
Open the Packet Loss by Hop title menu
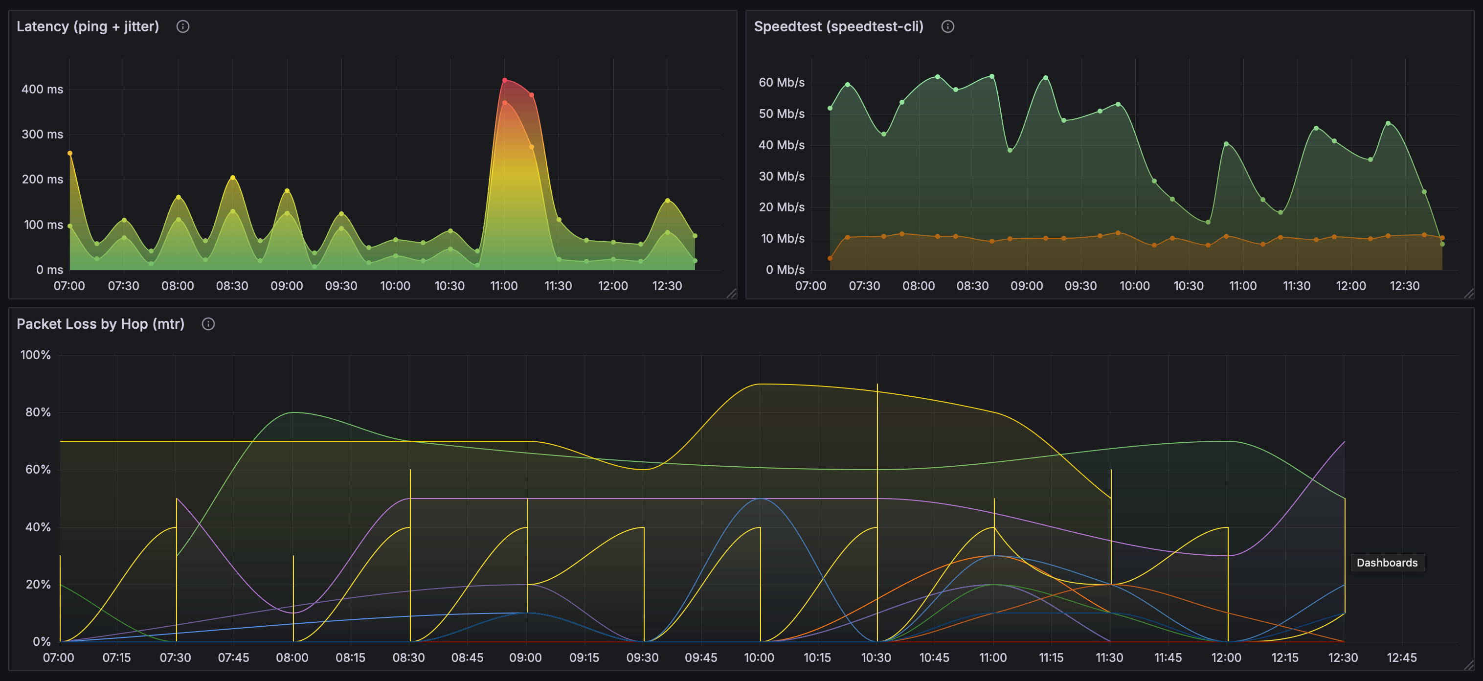[x=100, y=324]
